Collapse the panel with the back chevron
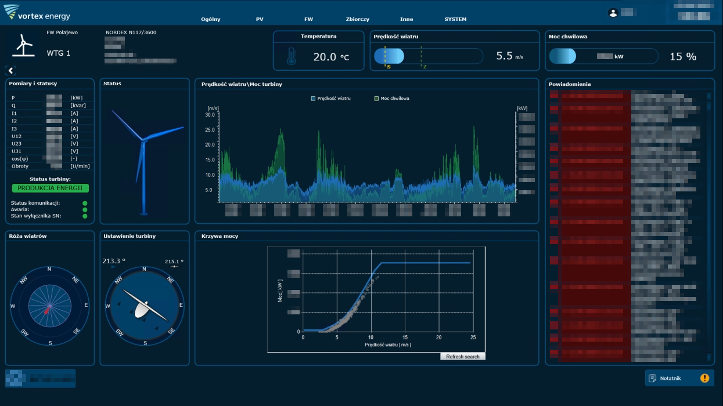 (10, 71)
